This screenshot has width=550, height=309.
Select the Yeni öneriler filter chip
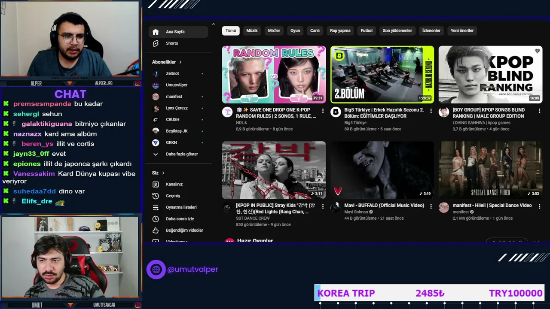pyautogui.click(x=462, y=30)
